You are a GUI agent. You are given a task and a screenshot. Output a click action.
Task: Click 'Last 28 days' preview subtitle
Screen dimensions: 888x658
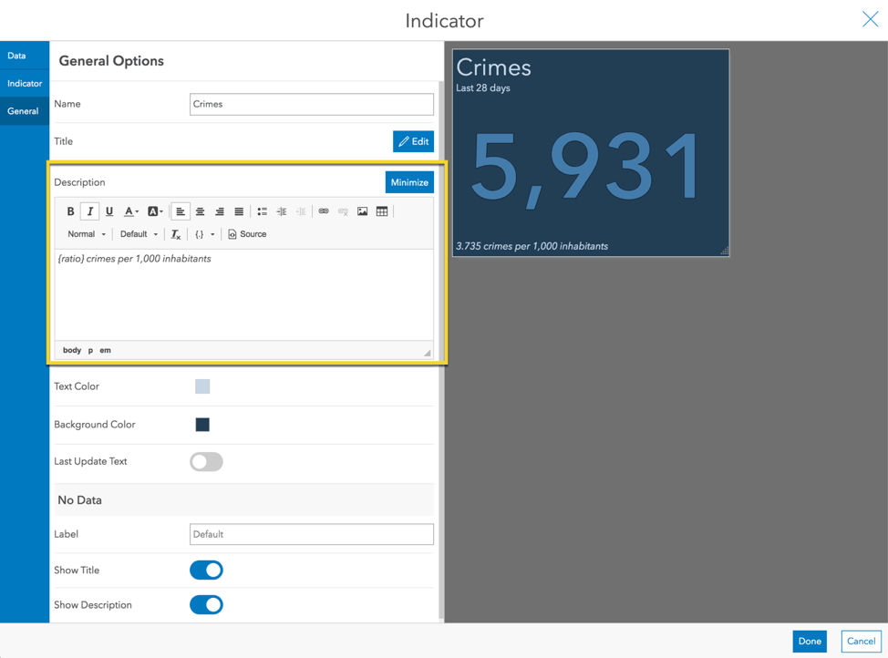(x=483, y=87)
